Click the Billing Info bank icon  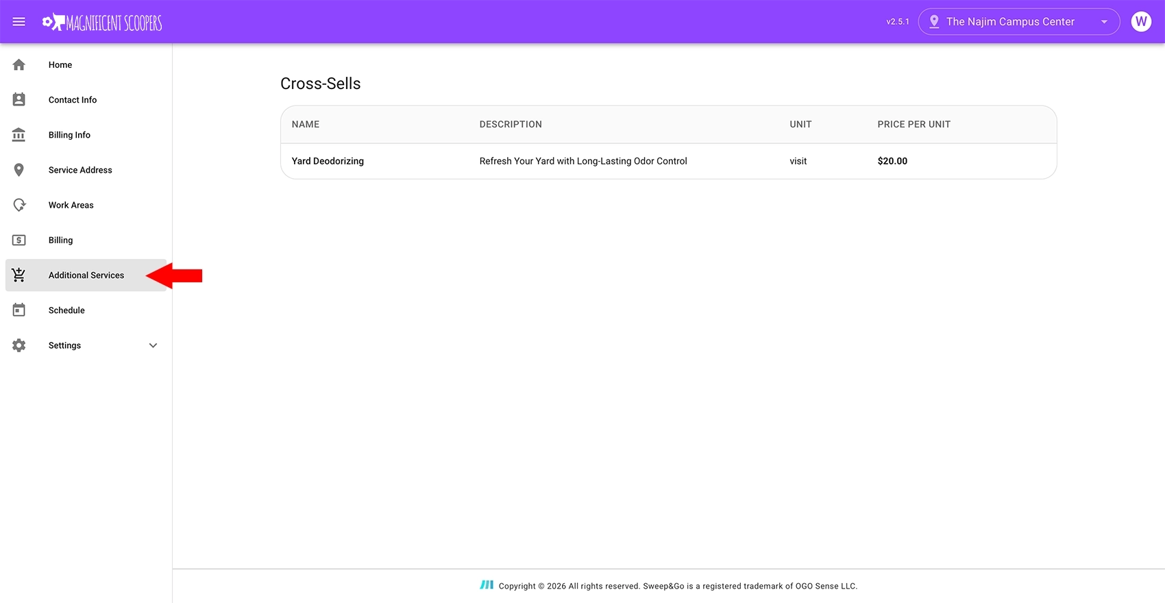tap(19, 135)
